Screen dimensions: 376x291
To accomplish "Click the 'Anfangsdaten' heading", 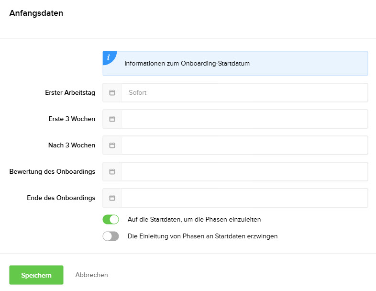I will point(36,13).
